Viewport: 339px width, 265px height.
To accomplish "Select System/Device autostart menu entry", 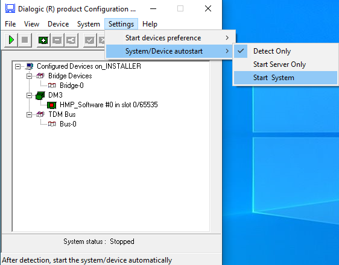I will coord(170,51).
